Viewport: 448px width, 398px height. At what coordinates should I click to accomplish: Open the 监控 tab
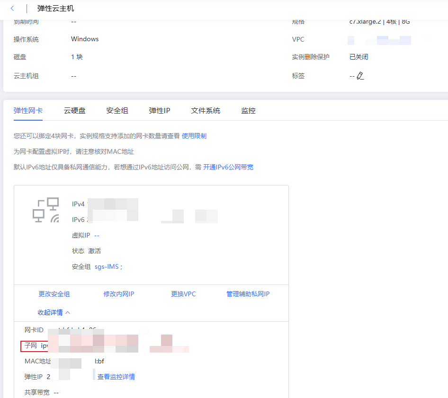click(248, 111)
